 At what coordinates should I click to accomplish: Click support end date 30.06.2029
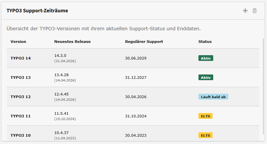[x=136, y=58]
